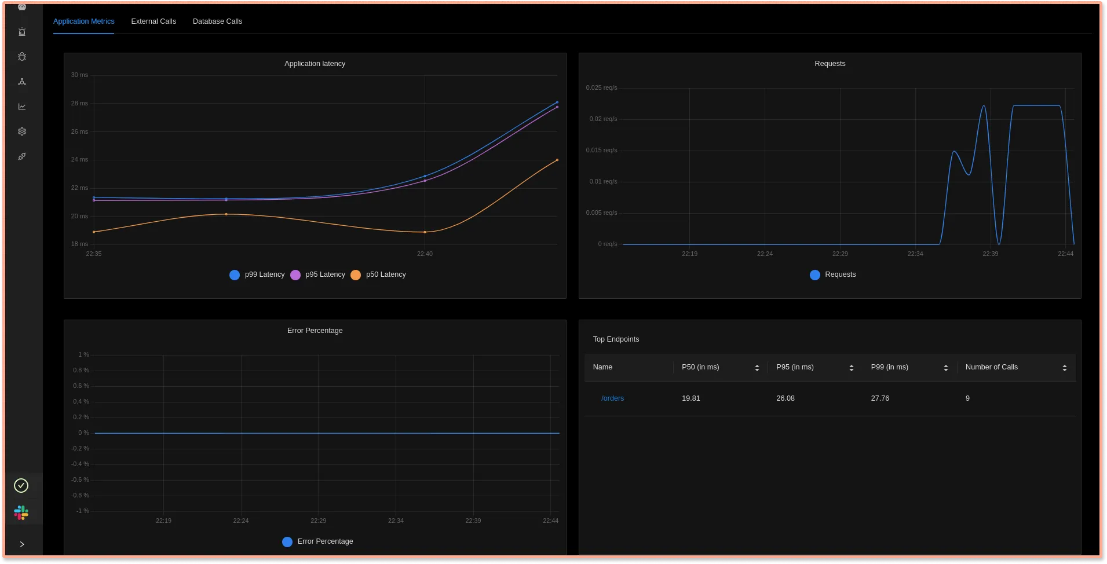Switch to the Database Calls tab
Screen dimensions: 1107x564
[217, 21]
